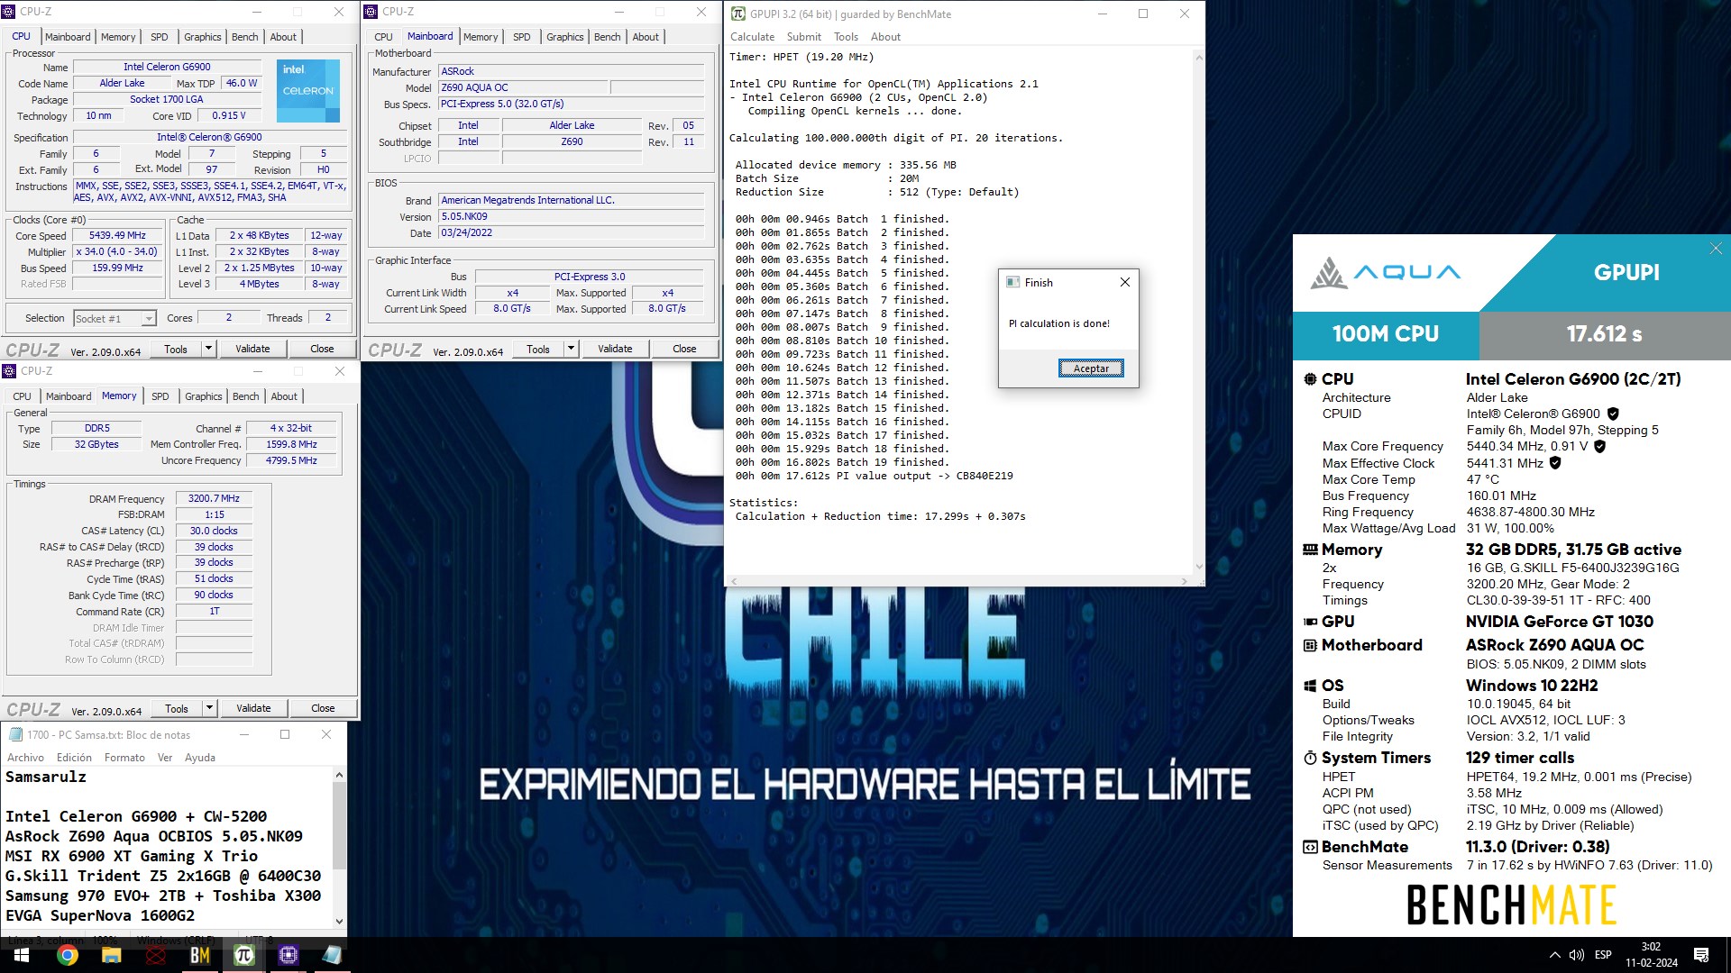Open the Tools dropdown arrow in Memory window
1731x973 pixels.
pyautogui.click(x=209, y=708)
